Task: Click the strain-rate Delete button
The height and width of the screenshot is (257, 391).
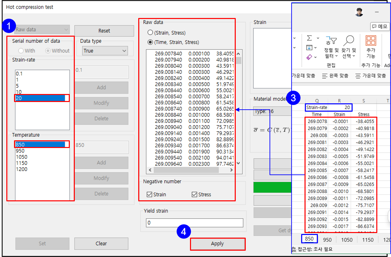Action: coord(102,119)
